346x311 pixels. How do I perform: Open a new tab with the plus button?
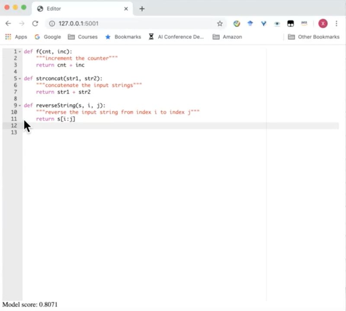tap(142, 9)
